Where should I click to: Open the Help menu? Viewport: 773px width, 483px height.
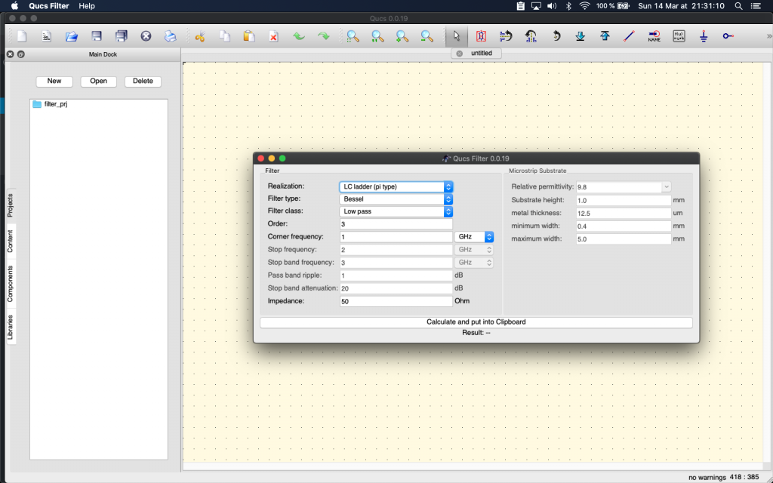[87, 6]
